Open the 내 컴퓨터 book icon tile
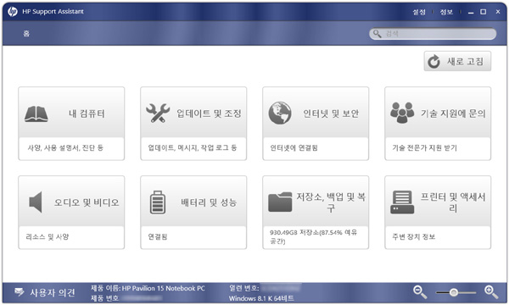Screen dimensions: 509x305 click(x=36, y=114)
